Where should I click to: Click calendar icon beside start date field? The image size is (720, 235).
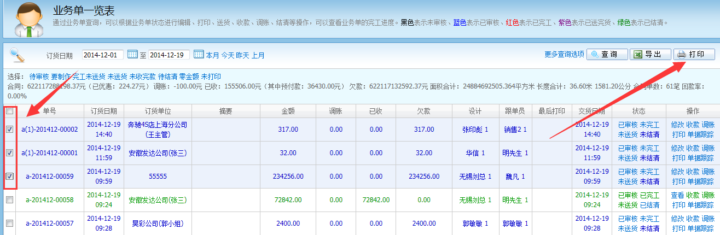(x=132, y=55)
